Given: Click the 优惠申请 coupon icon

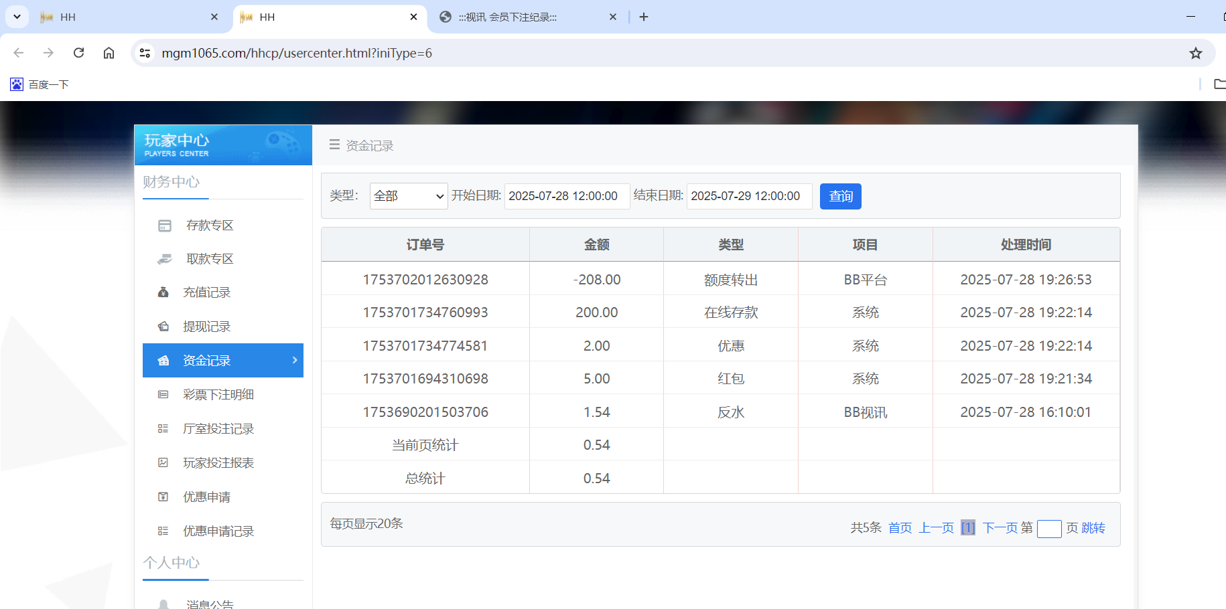Looking at the screenshot, I should click(163, 497).
